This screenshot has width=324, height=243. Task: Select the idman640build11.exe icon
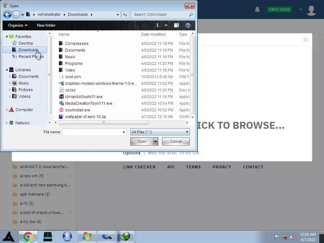click(x=61, y=97)
